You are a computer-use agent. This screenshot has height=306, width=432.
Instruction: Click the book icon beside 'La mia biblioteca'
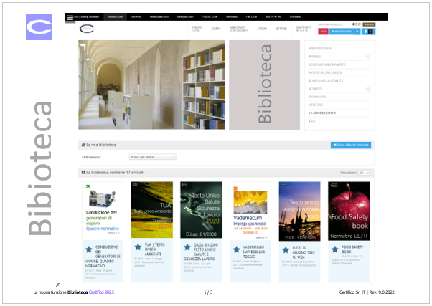[x=83, y=145]
